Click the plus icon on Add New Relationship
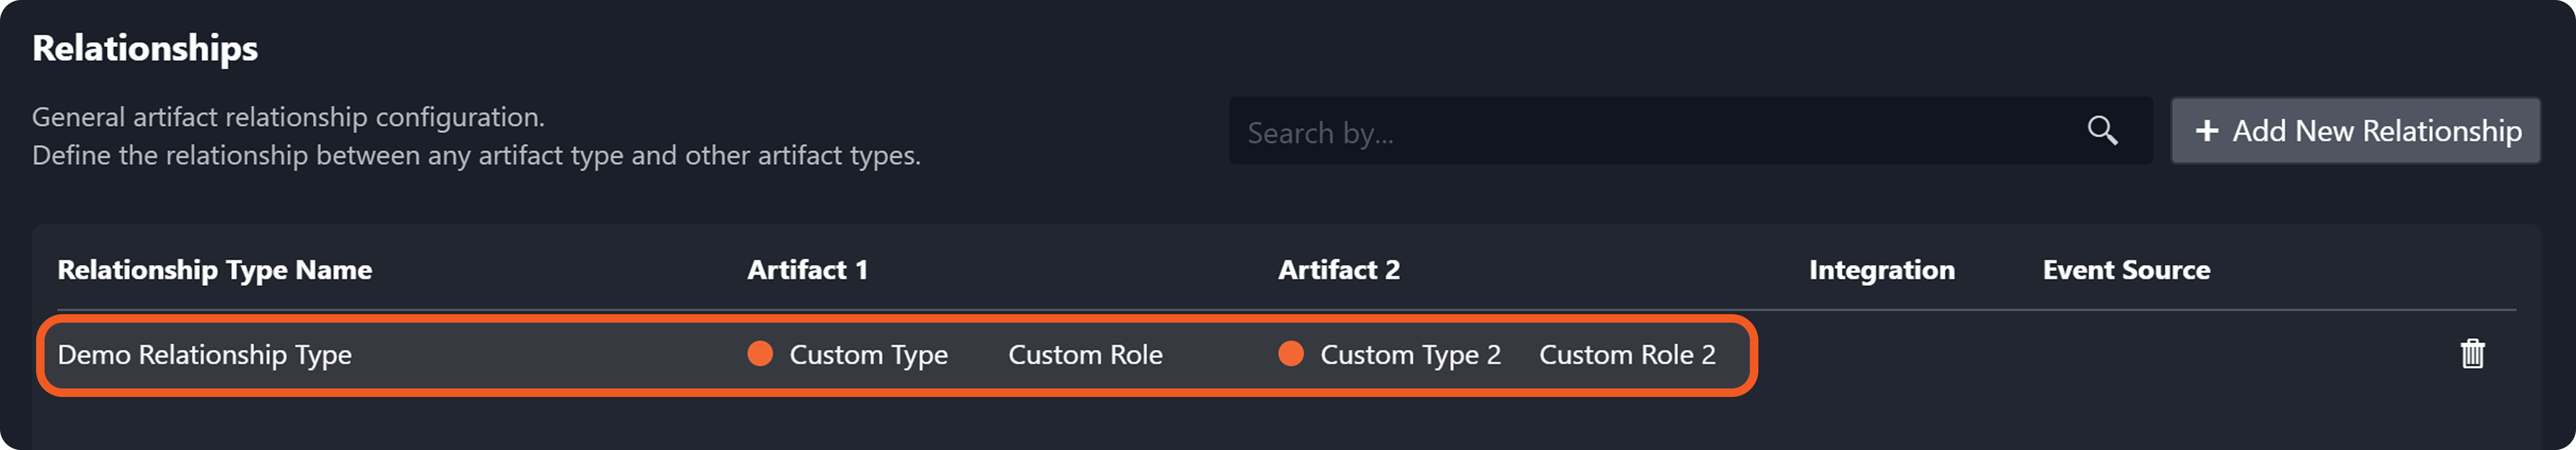Image resolution: width=2576 pixels, height=450 pixels. [2207, 131]
